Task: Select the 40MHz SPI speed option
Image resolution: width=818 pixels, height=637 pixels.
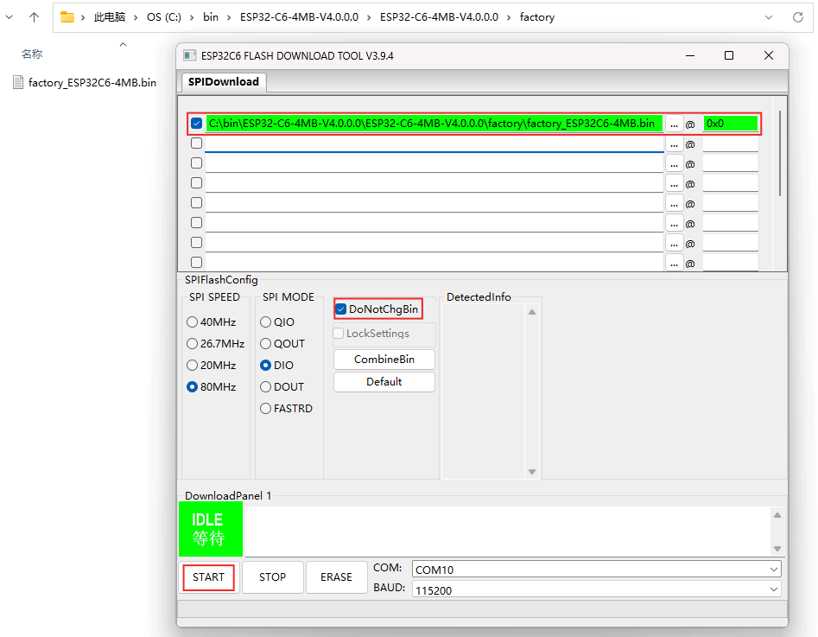Action: click(x=193, y=322)
